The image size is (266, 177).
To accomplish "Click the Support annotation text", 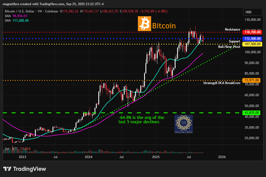I will point(235,41).
